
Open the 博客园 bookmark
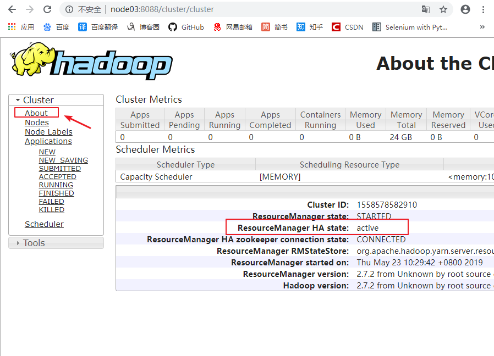tap(143, 27)
